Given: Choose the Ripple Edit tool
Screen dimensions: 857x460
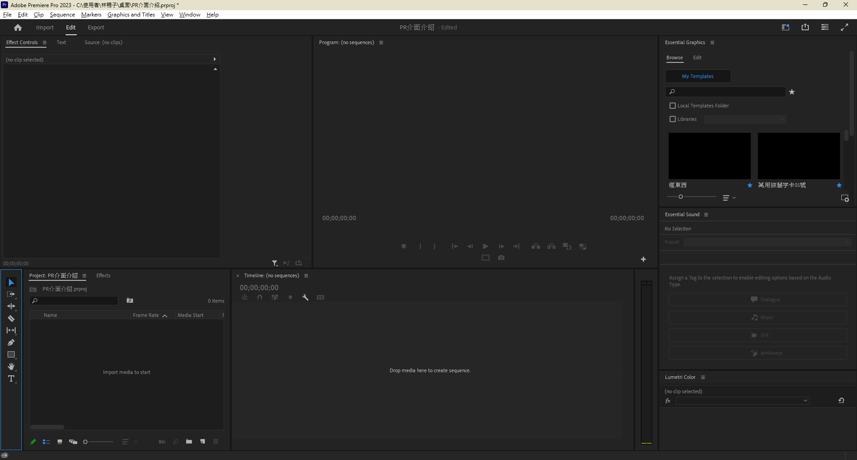Looking at the screenshot, I should [11, 307].
